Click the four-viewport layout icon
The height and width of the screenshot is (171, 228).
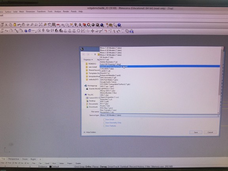coord(54,25)
